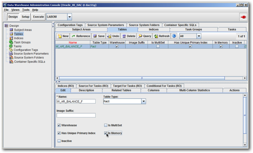Click the app icon in title bar
This screenshot has height=153, width=253.
click(5, 5)
